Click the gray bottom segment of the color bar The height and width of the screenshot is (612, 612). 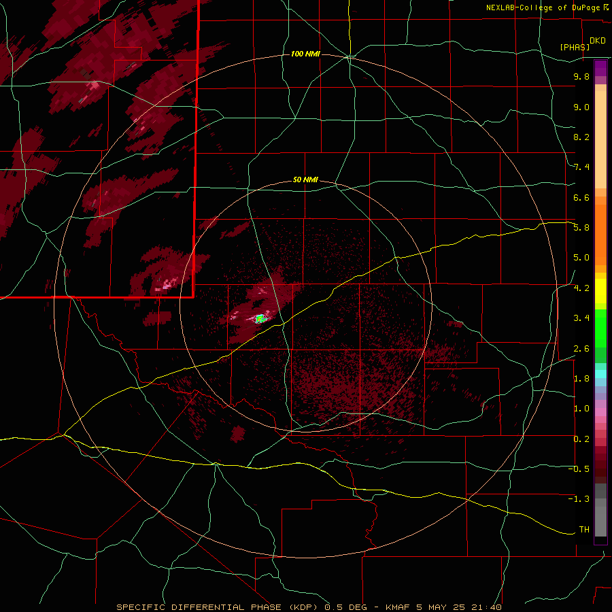click(x=600, y=521)
